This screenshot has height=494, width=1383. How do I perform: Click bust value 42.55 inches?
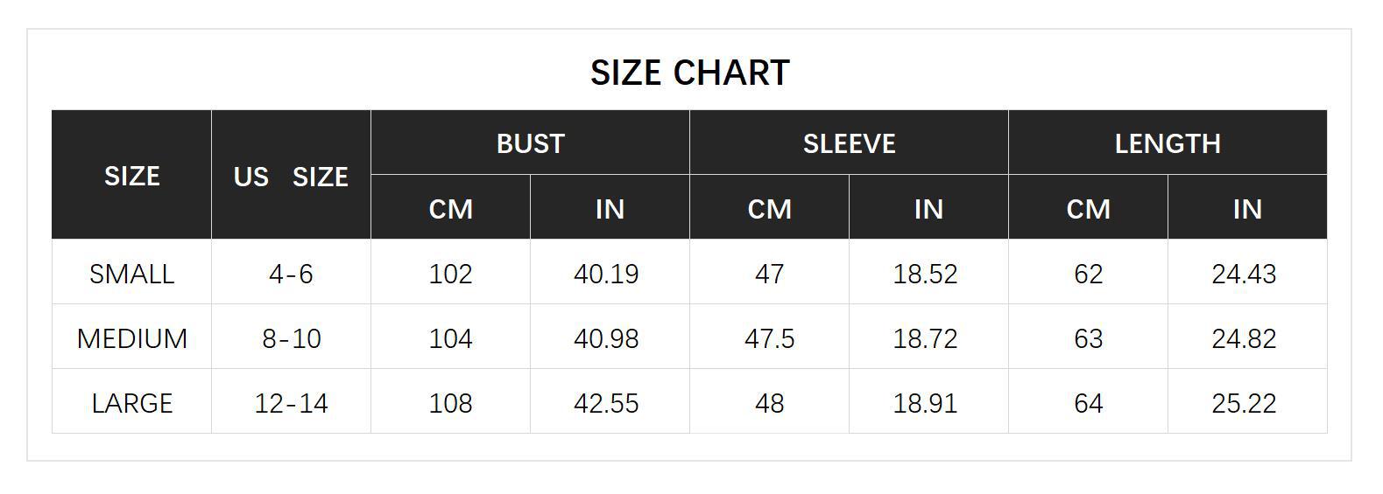(x=606, y=402)
